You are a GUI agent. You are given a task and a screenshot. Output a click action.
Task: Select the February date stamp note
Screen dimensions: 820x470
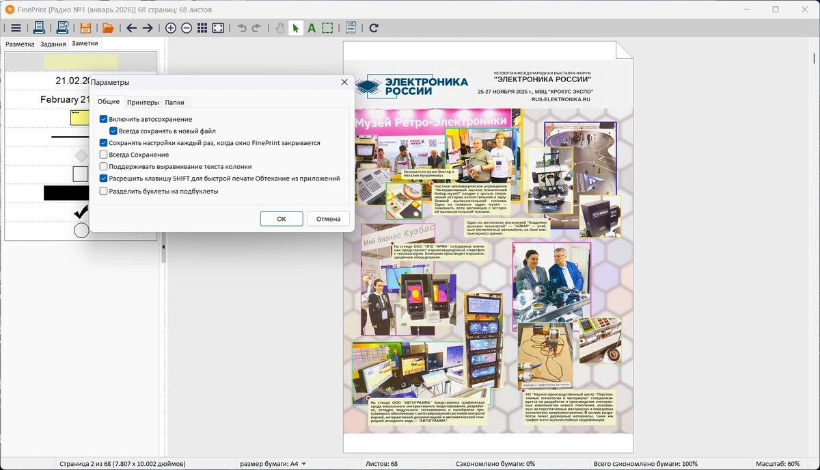tap(65, 99)
